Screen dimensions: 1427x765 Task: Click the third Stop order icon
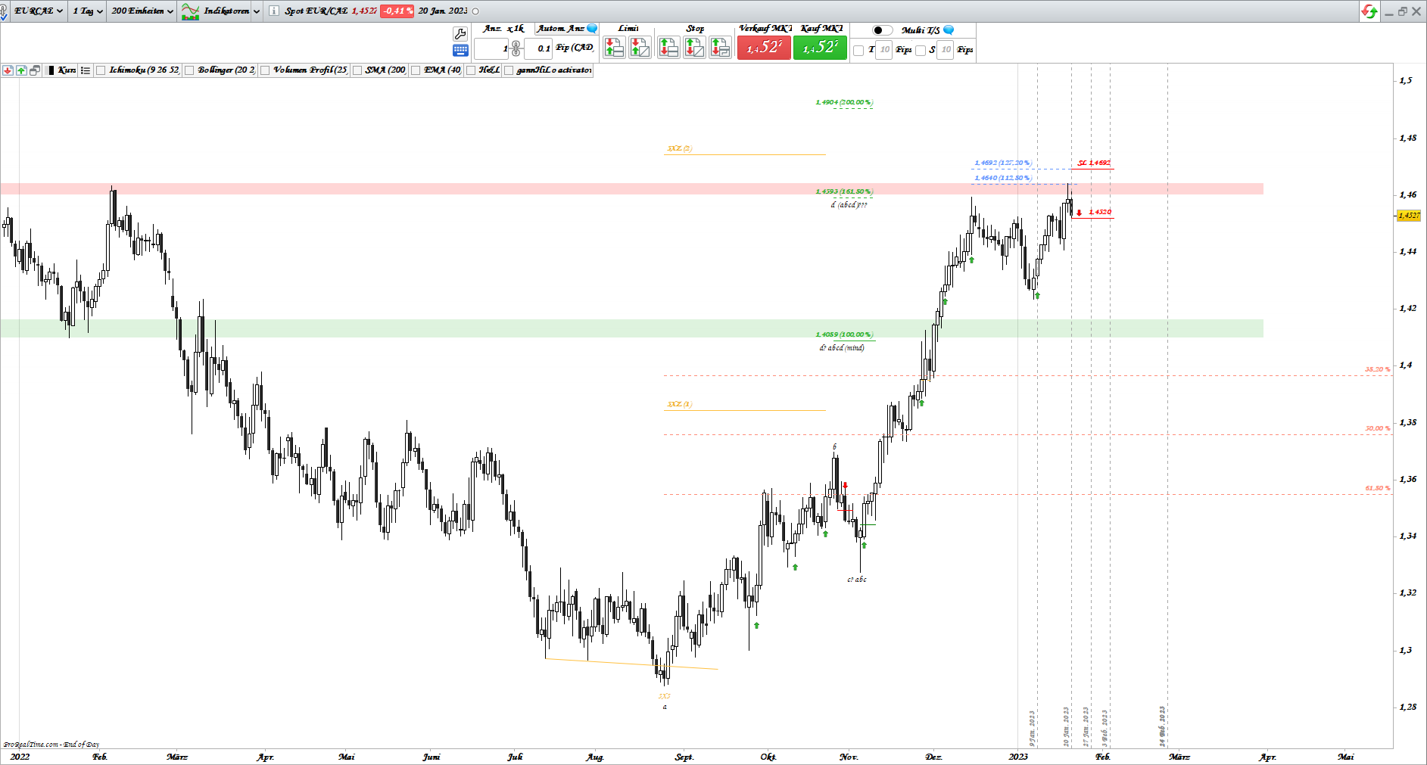click(720, 48)
